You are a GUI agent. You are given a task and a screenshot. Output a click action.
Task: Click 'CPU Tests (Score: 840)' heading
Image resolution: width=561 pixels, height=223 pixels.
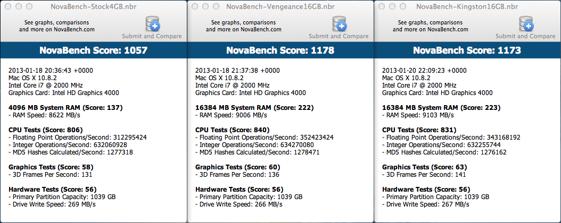232,130
